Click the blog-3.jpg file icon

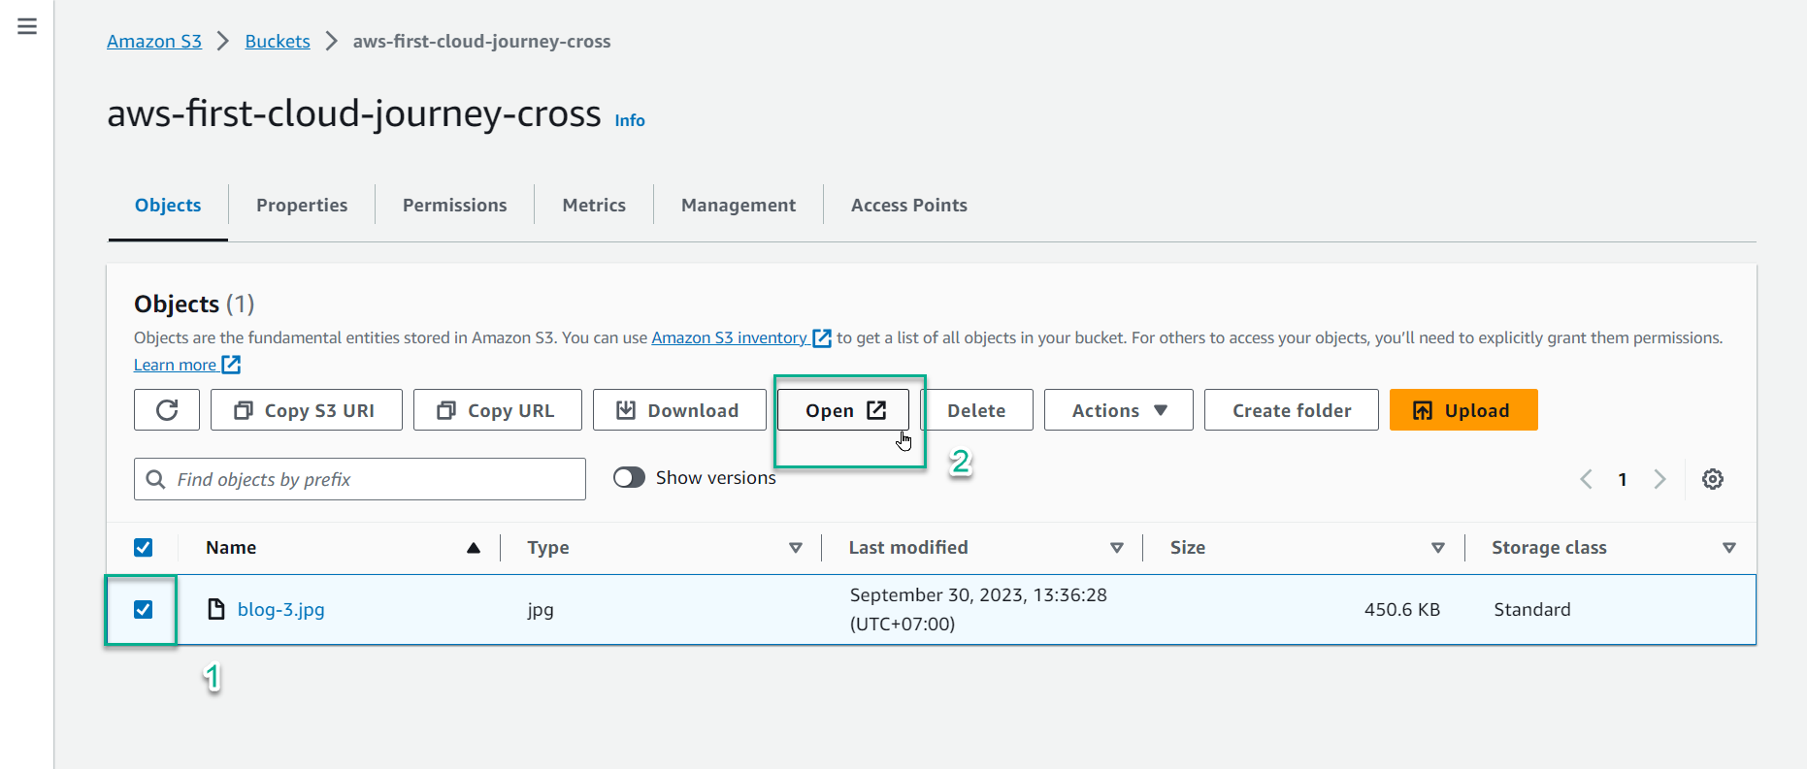click(x=216, y=609)
